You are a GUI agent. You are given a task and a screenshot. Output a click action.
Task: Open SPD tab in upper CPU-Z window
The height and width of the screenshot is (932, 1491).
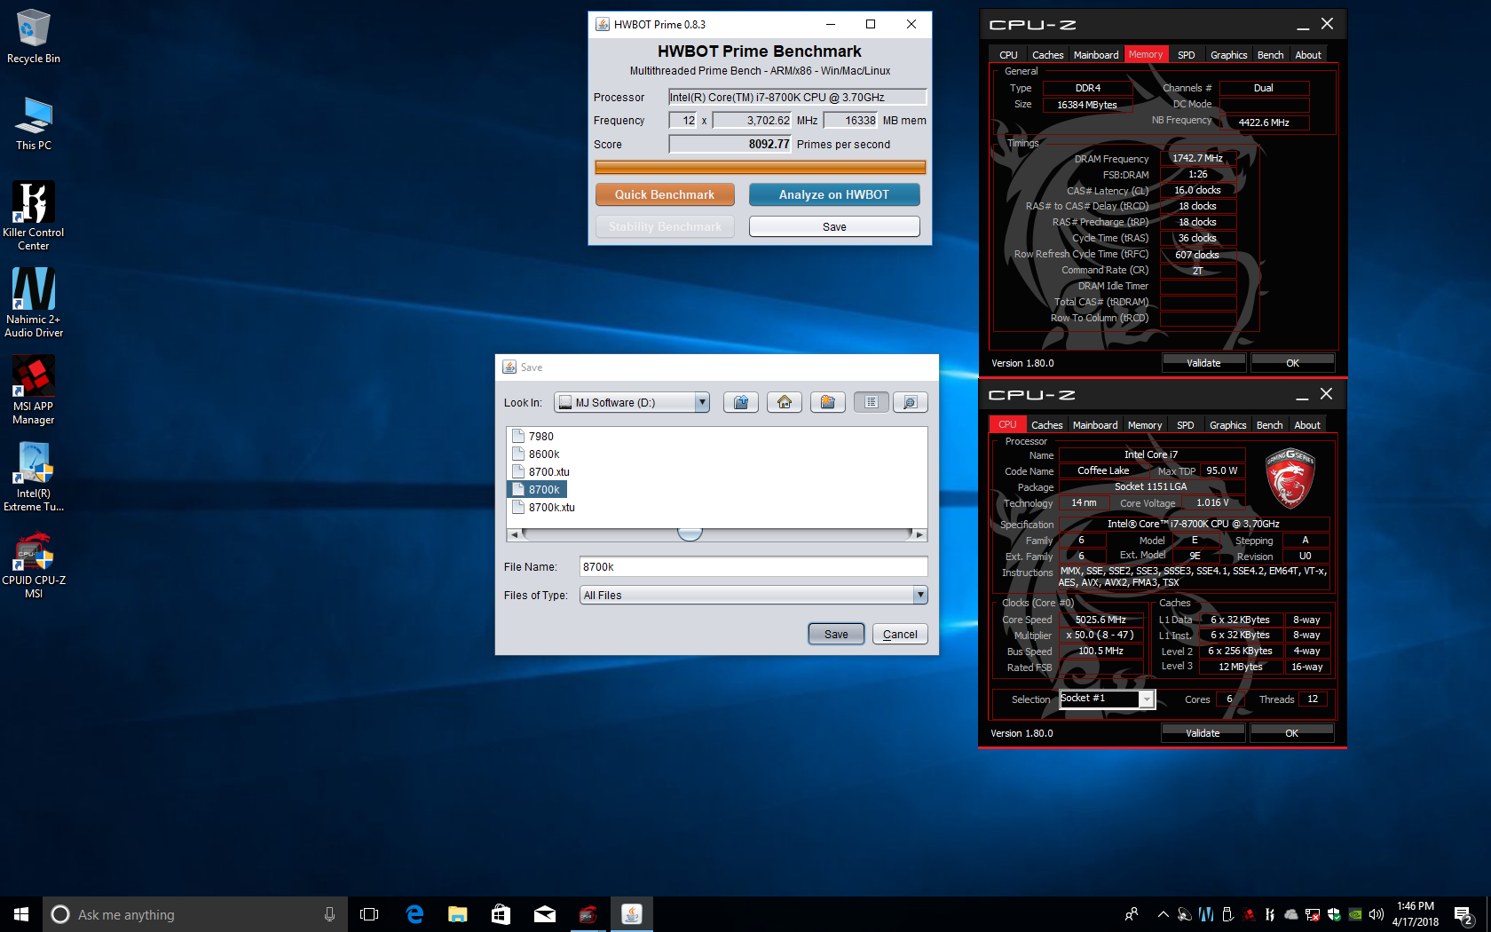point(1186,54)
